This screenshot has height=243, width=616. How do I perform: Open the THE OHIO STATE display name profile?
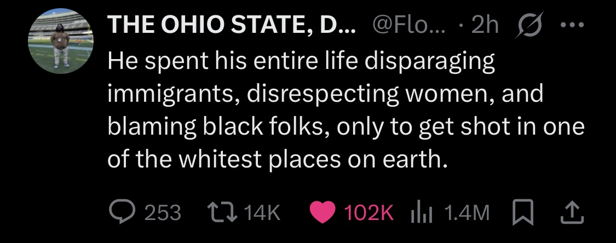click(232, 25)
